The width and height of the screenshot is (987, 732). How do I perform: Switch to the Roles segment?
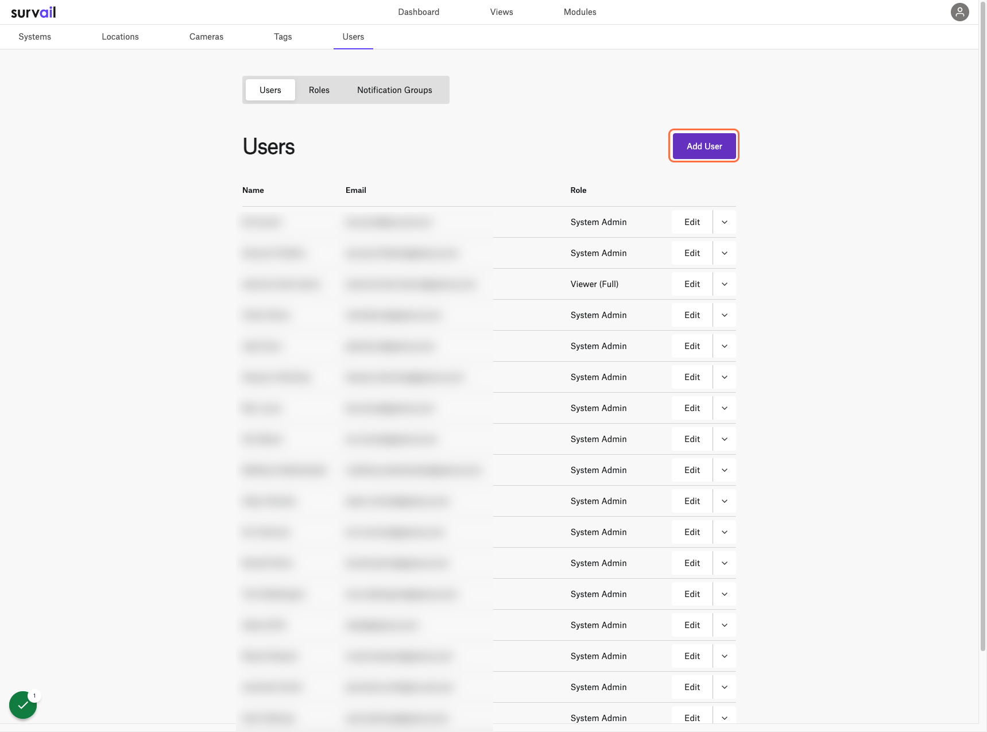(x=319, y=90)
